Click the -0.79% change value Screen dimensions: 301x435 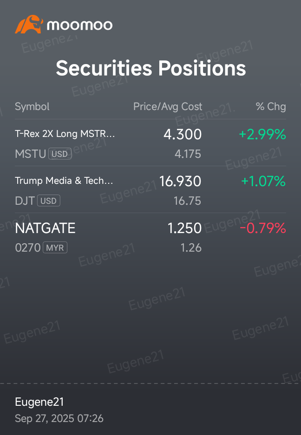263,228
